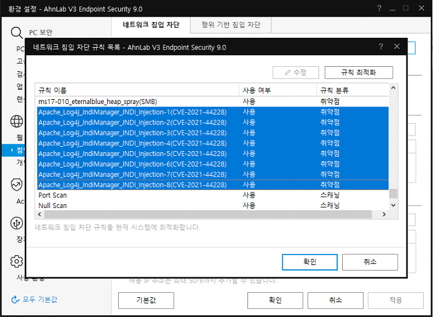Click the PC security magnifier icon in sidebar

(17, 33)
